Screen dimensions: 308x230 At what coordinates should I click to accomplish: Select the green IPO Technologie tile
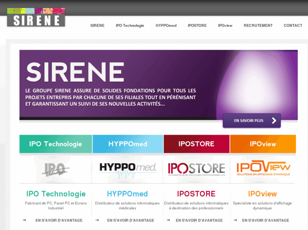(x=55, y=144)
